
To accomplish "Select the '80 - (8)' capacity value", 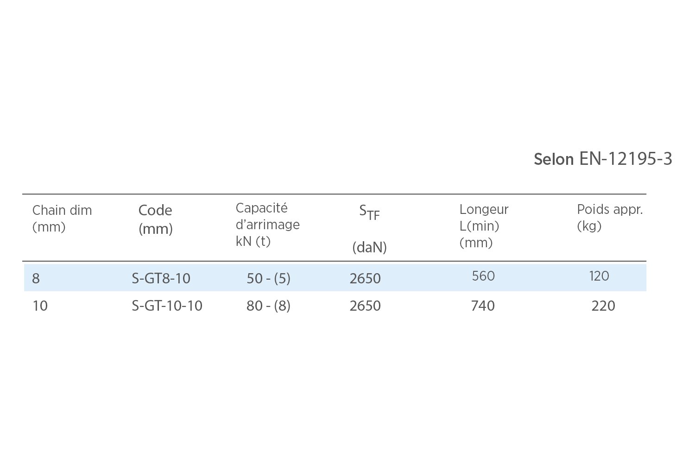I will (x=268, y=306).
